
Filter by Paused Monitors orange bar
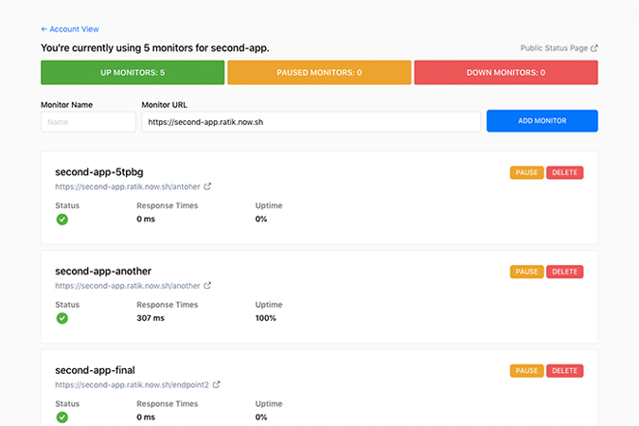319,73
